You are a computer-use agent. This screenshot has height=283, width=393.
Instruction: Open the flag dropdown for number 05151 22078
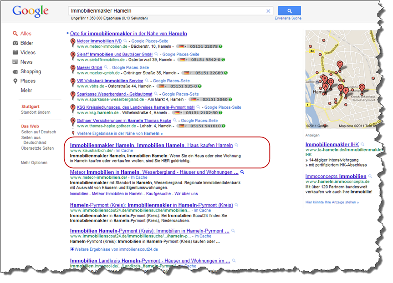[x=182, y=46]
